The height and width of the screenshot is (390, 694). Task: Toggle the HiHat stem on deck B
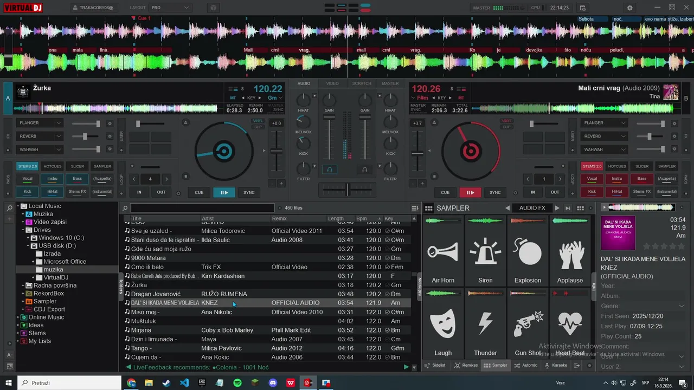tap(617, 191)
